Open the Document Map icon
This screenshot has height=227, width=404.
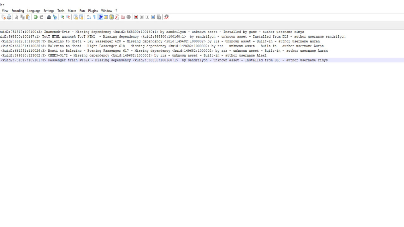(x=112, y=17)
